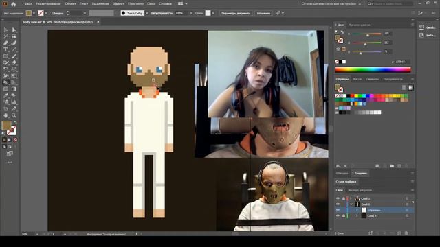
Task: Click the trash icon in Layers panel
Action: tap(406, 233)
